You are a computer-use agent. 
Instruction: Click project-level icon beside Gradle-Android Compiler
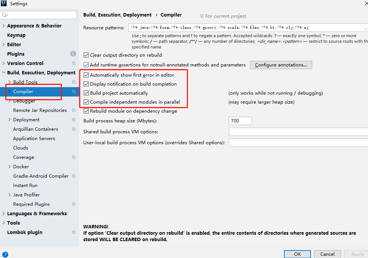click(74, 176)
